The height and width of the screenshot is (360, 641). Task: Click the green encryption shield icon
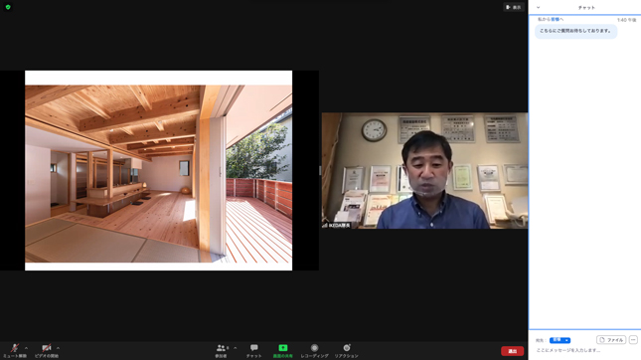8,7
